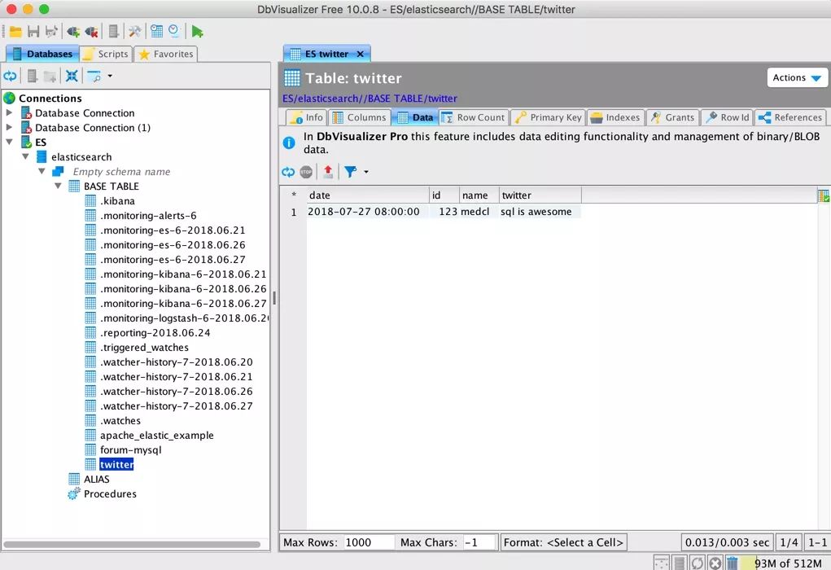The width and height of the screenshot is (831, 570).
Task: Click the create database connection plug icon
Action: (x=73, y=32)
